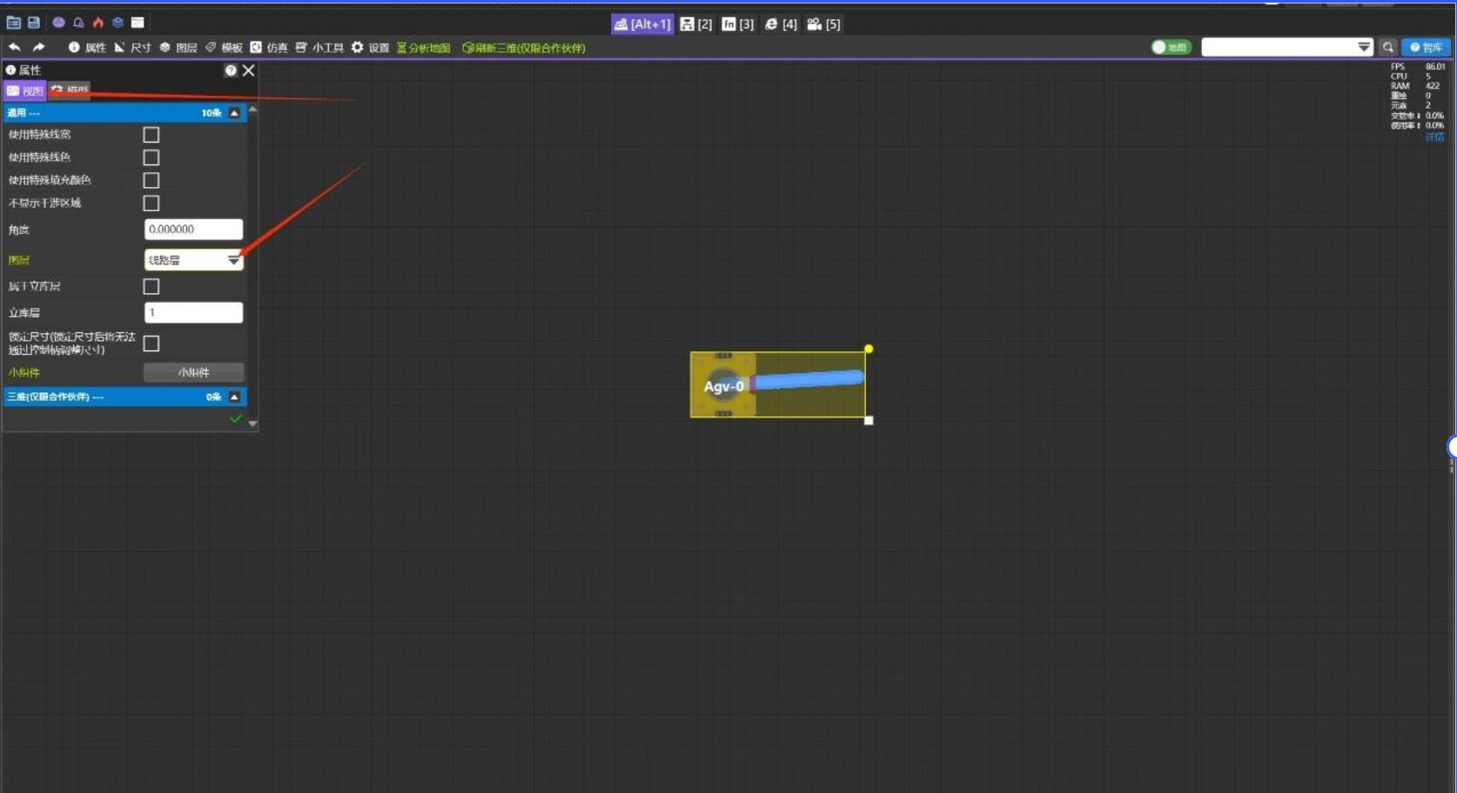Select the 视图 tab in properties
1457x793 pixels.
pyautogui.click(x=24, y=90)
